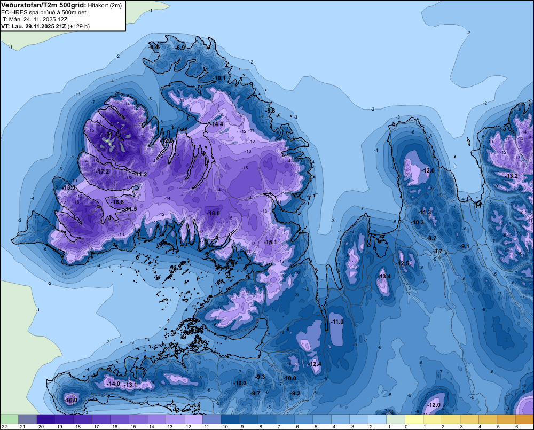Select the -11.0 temperature label
The width and height of the screenshot is (534, 430).
337,322
